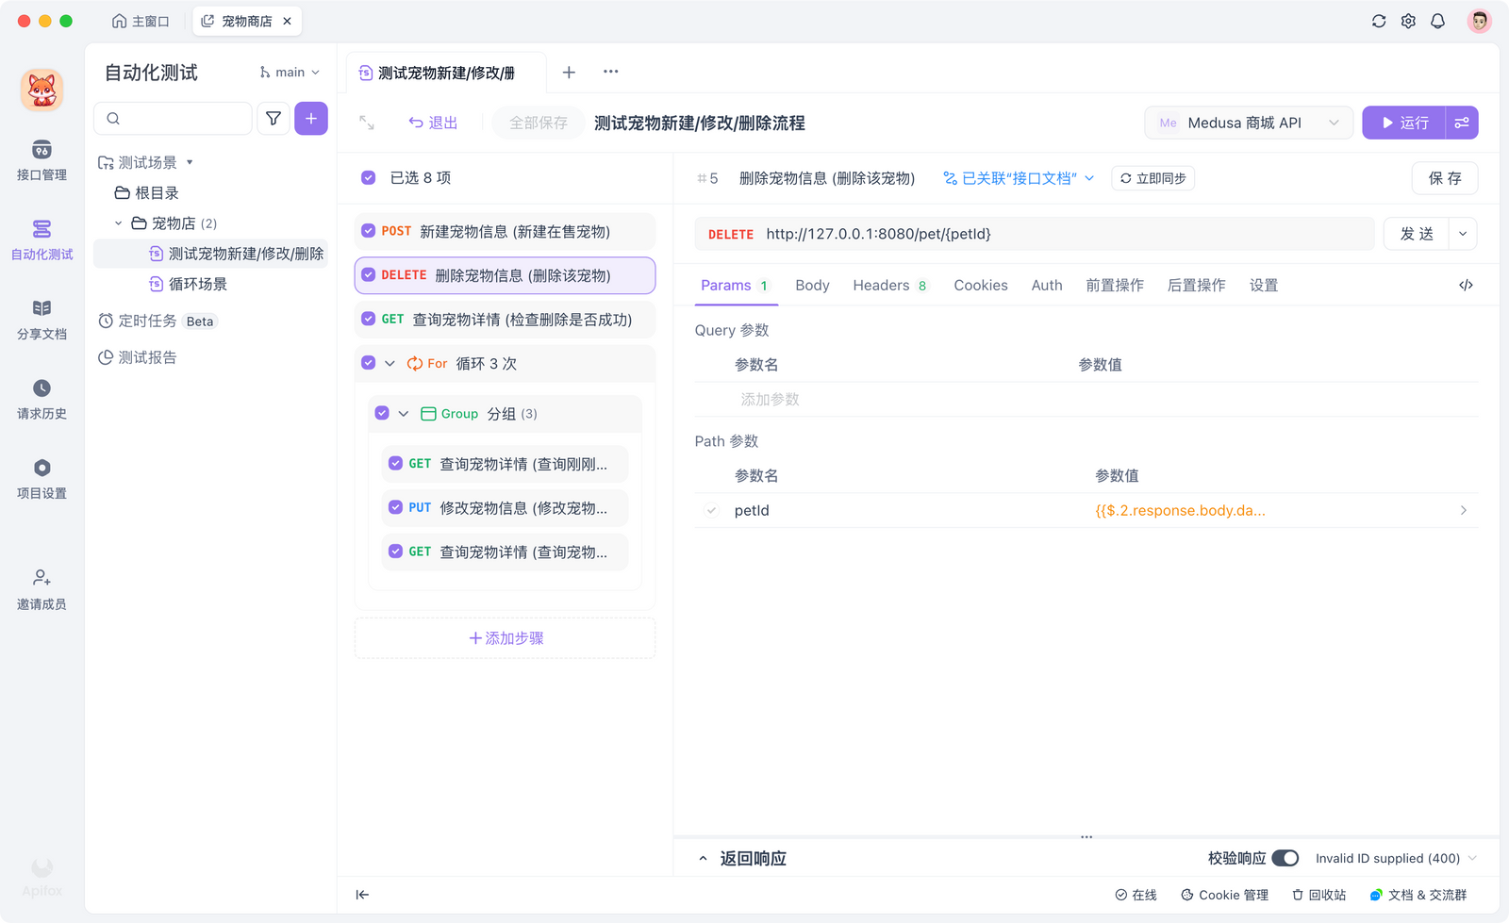1509x923 pixels.
Task: Open code view with the </> icon
Action: [1465, 284]
